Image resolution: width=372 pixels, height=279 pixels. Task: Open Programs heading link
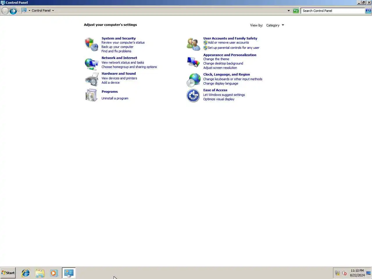[x=110, y=92]
